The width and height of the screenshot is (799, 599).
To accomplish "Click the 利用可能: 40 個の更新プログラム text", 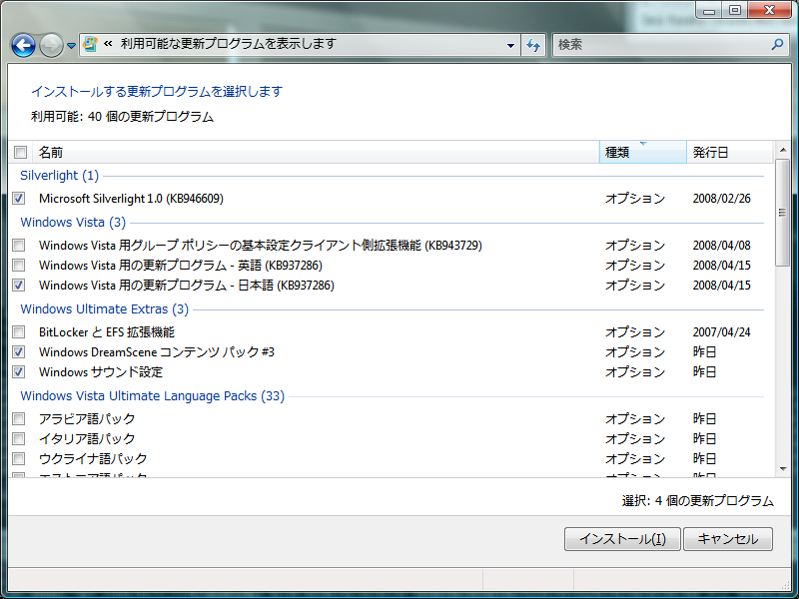I will pos(122,117).
